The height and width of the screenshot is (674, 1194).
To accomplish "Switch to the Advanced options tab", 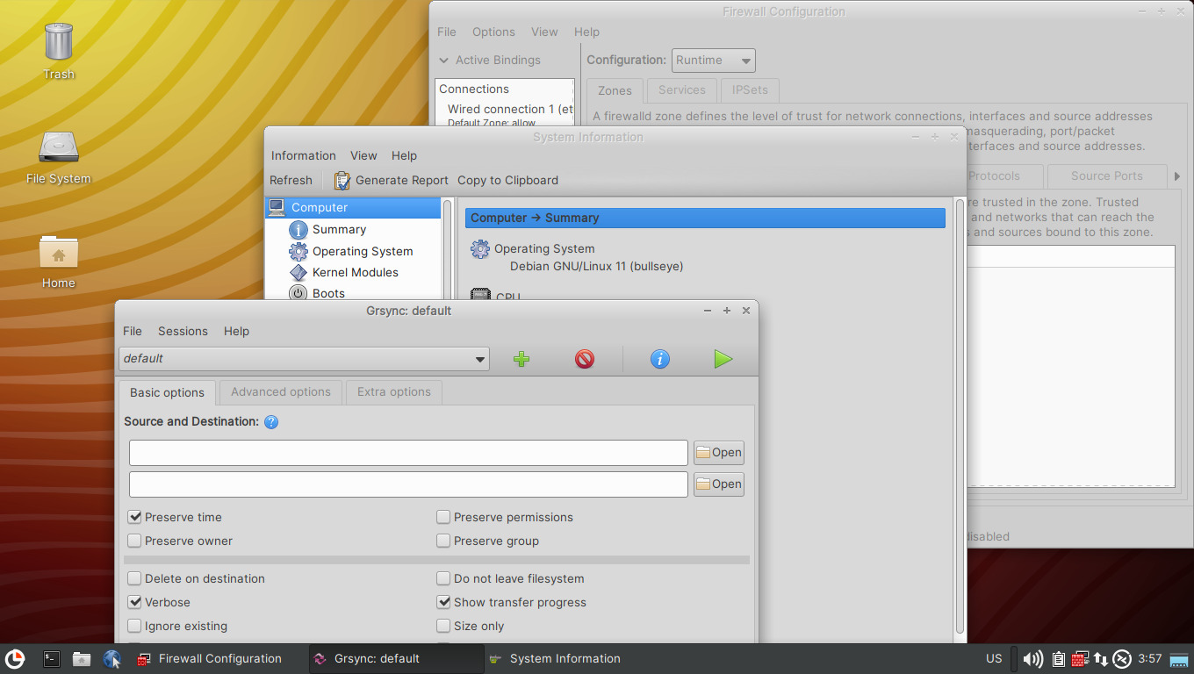I will (281, 392).
